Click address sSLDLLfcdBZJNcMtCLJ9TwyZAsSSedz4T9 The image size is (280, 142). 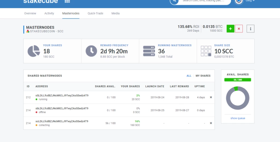62,95
